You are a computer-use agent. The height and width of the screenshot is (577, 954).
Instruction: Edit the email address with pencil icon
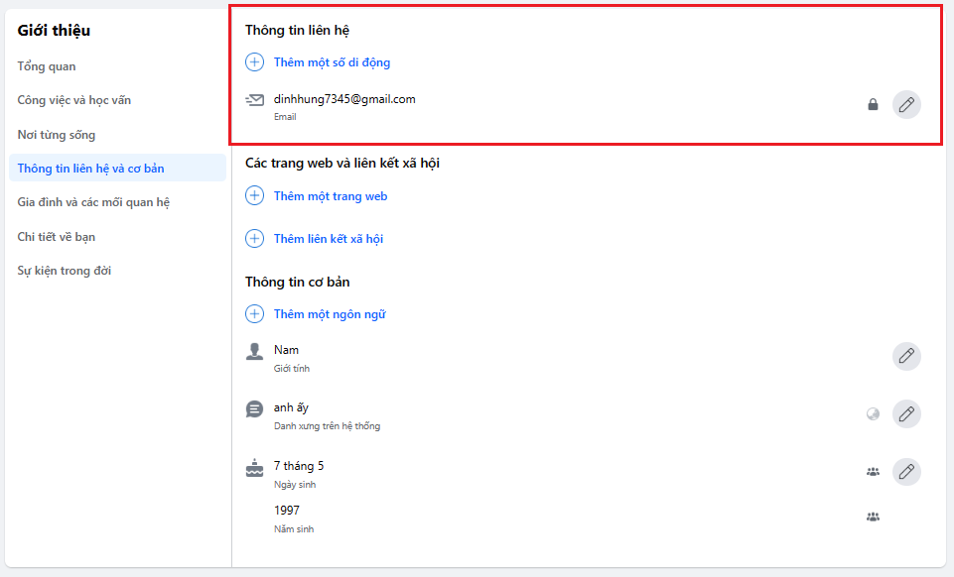[x=905, y=104]
